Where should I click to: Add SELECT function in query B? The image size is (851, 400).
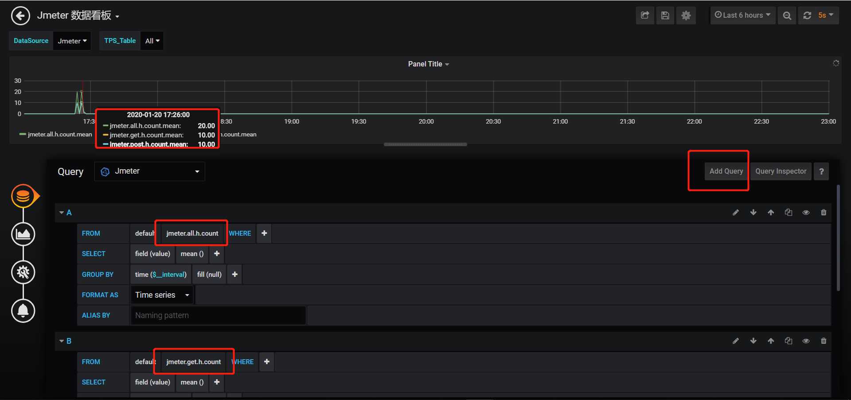pos(217,382)
